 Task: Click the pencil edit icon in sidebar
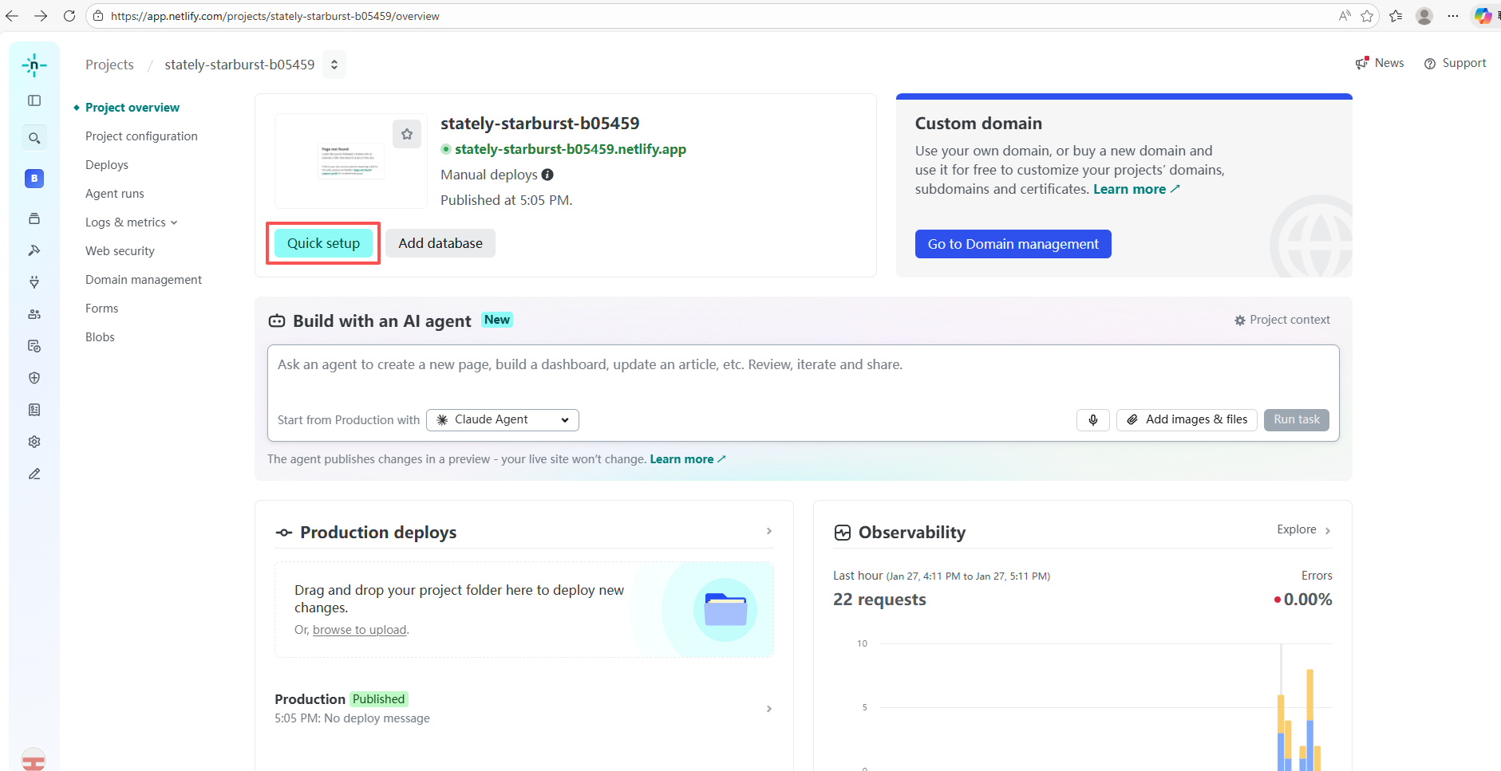tap(34, 474)
